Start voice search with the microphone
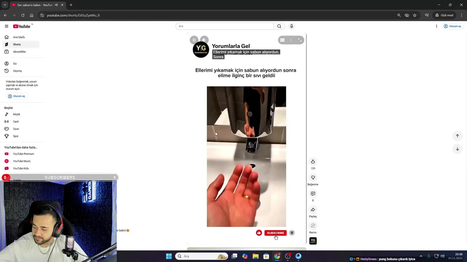The height and width of the screenshot is (262, 467). [292, 26]
